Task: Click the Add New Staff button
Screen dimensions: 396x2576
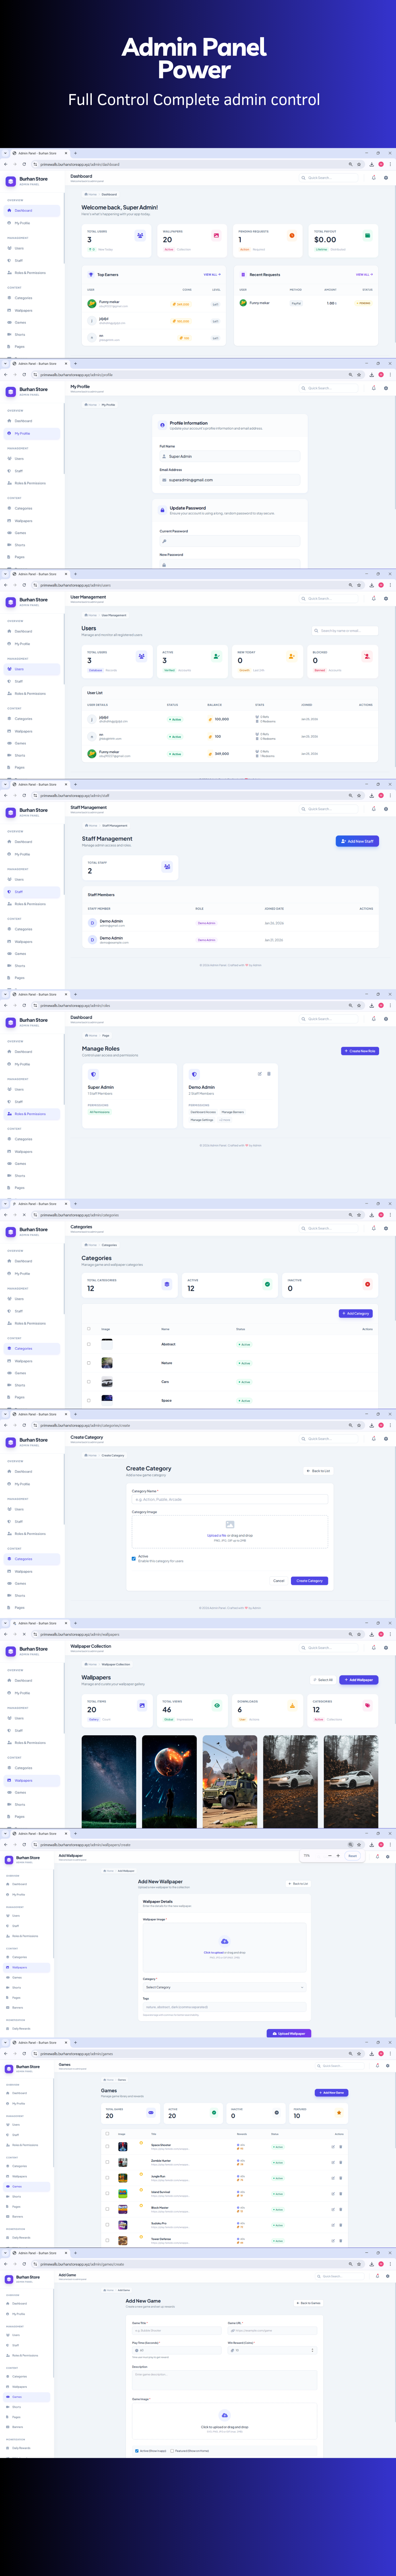Action: tap(357, 841)
